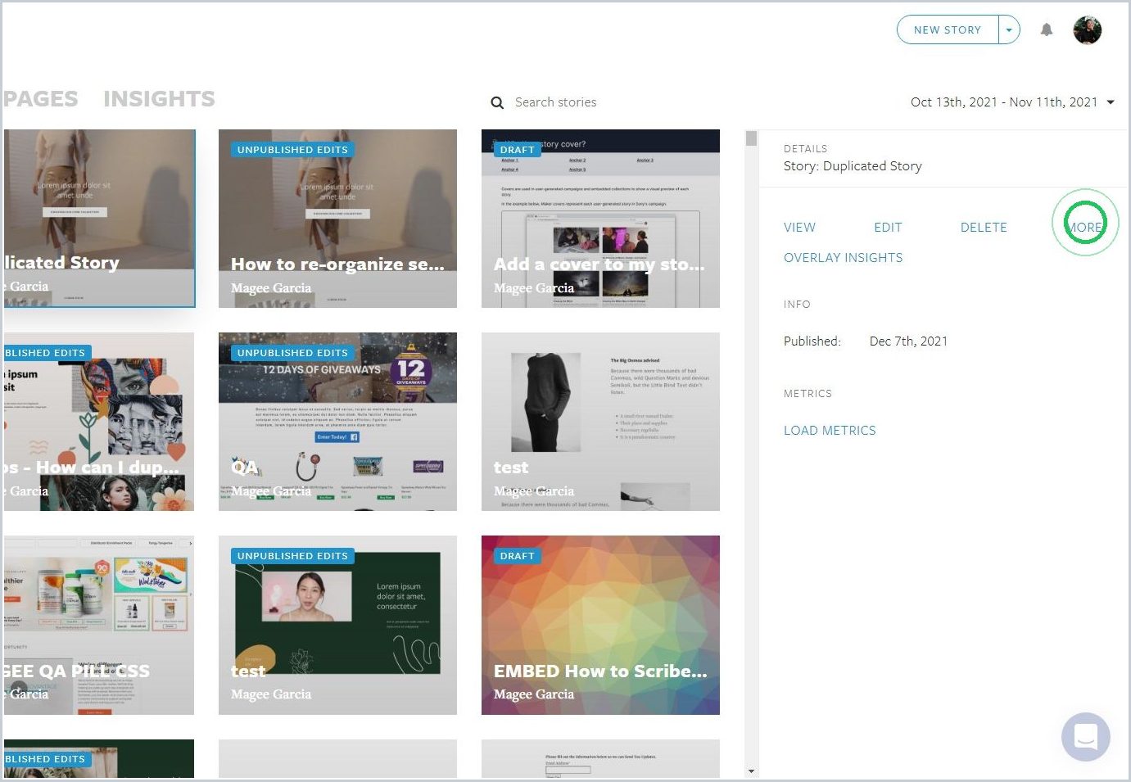Click the story list scrollbar thumb
Image resolution: width=1131 pixels, height=782 pixels.
(752, 138)
